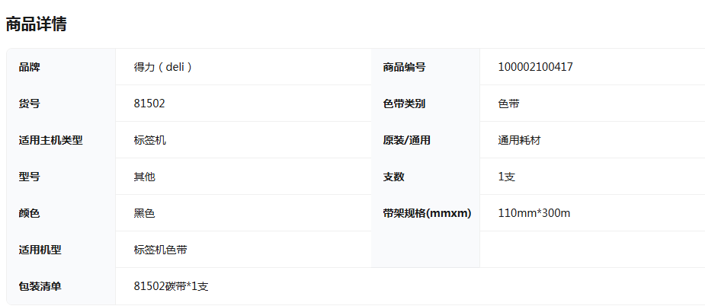Click the 通用耗材 value
Image resolution: width=705 pixels, height=306 pixels.
pyautogui.click(x=519, y=140)
